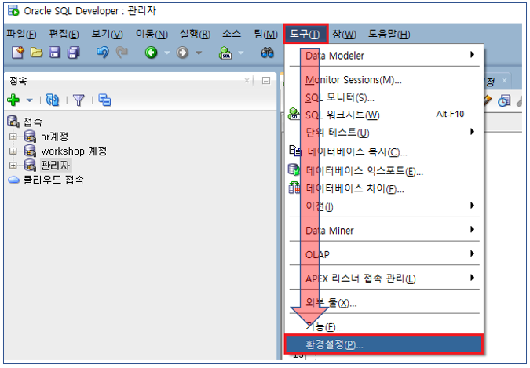The width and height of the screenshot is (530, 368).
Task: Open the 실행(R) menu
Action: click(195, 34)
